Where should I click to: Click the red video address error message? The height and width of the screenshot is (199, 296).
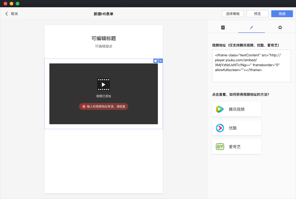coord(104,106)
